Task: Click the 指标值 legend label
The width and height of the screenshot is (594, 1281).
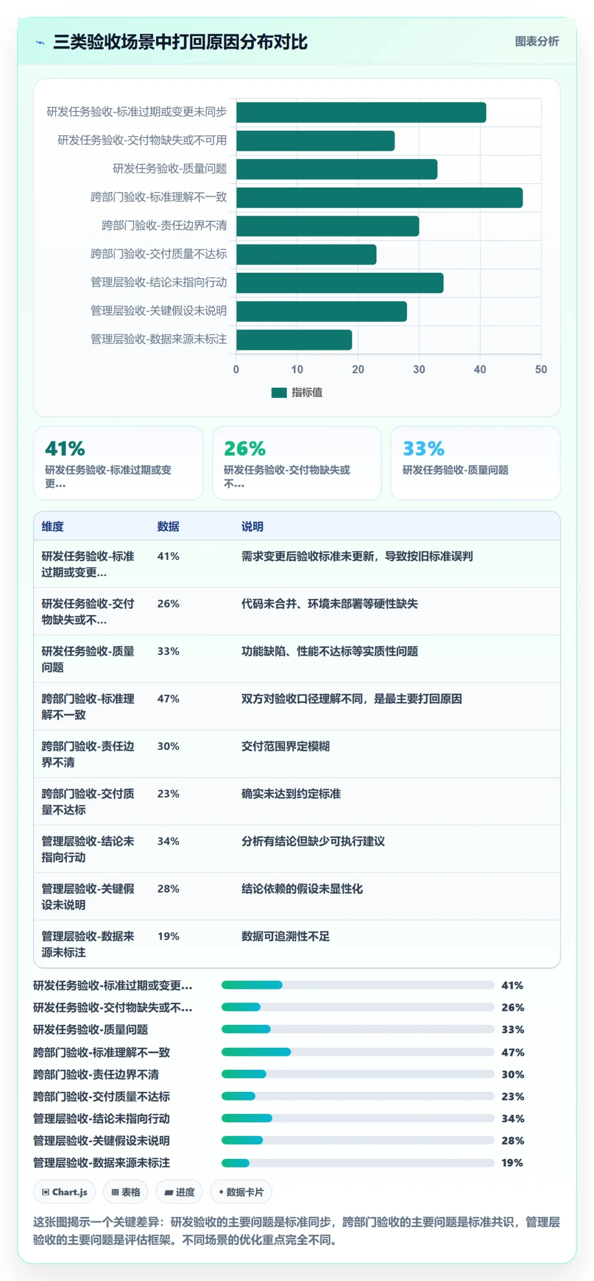Action: click(x=307, y=393)
